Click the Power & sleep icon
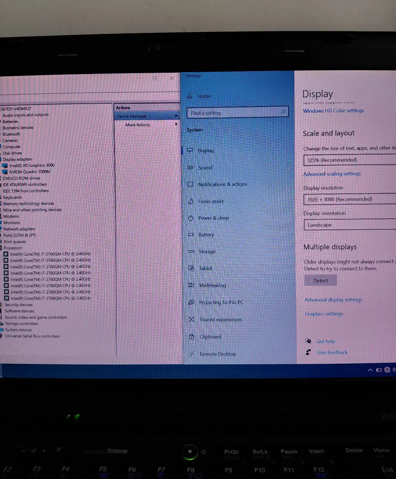 (x=191, y=218)
